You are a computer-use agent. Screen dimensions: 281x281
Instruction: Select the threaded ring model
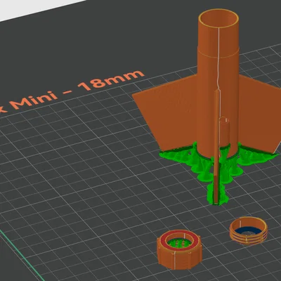coord(248,231)
